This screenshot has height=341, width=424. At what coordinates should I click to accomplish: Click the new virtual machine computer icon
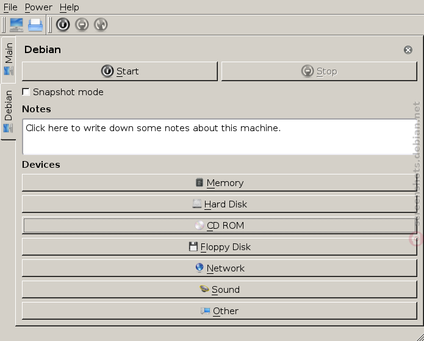point(16,25)
